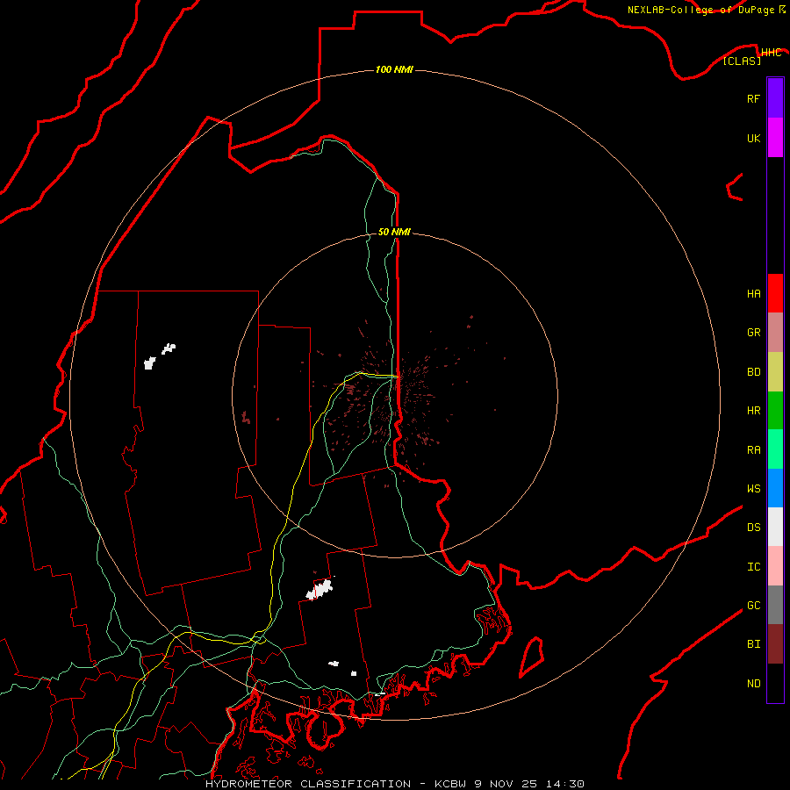This screenshot has width=790, height=790.
Task: Click the 50 NMI range ring label
Action: pos(394,232)
